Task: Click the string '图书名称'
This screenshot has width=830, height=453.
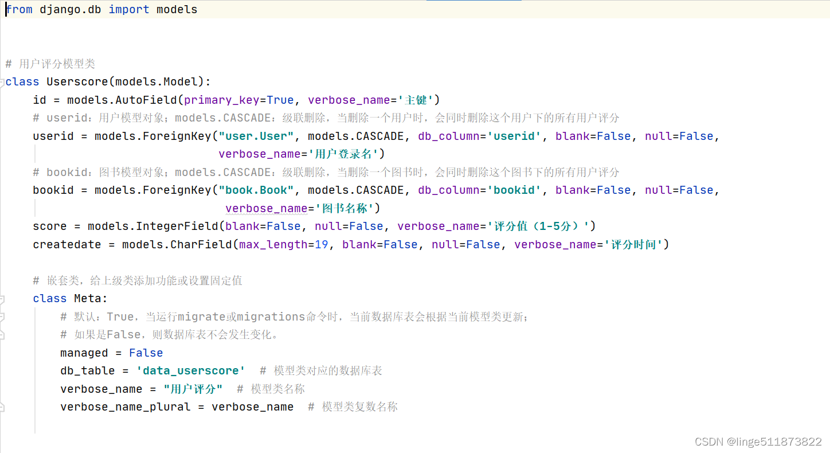Action: 344,208
